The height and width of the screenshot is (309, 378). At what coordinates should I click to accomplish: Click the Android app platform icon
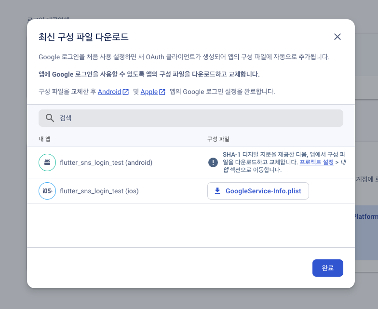pos(47,162)
